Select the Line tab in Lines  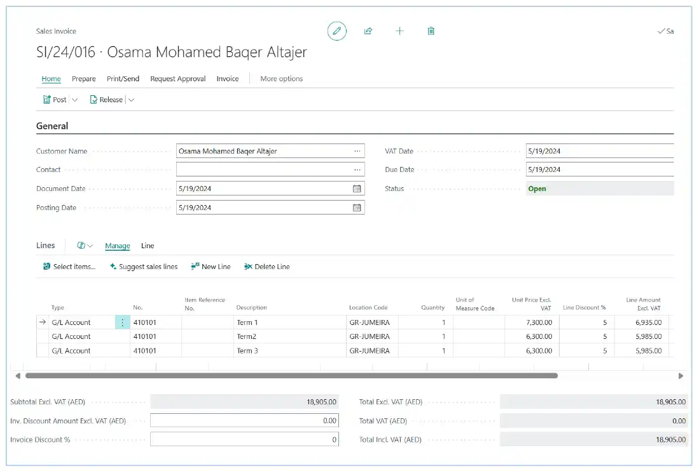pyautogui.click(x=148, y=246)
